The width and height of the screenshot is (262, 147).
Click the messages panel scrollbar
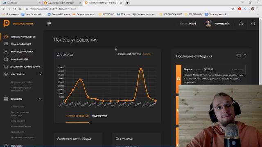click(x=246, y=70)
